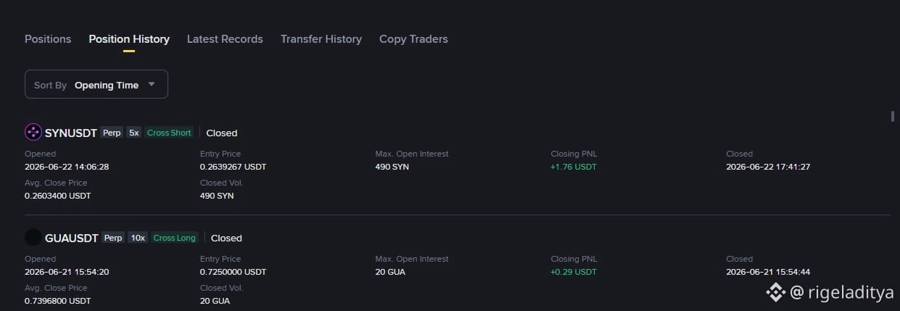Click the Cross Short tag
Image resolution: width=900 pixels, height=311 pixels.
click(169, 133)
